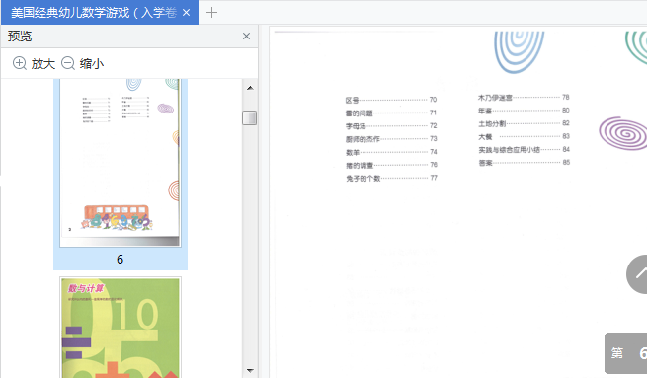Viewport: 647px width, 378px height.
Task: Click the 字母汤 contents entry
Action: point(391,125)
